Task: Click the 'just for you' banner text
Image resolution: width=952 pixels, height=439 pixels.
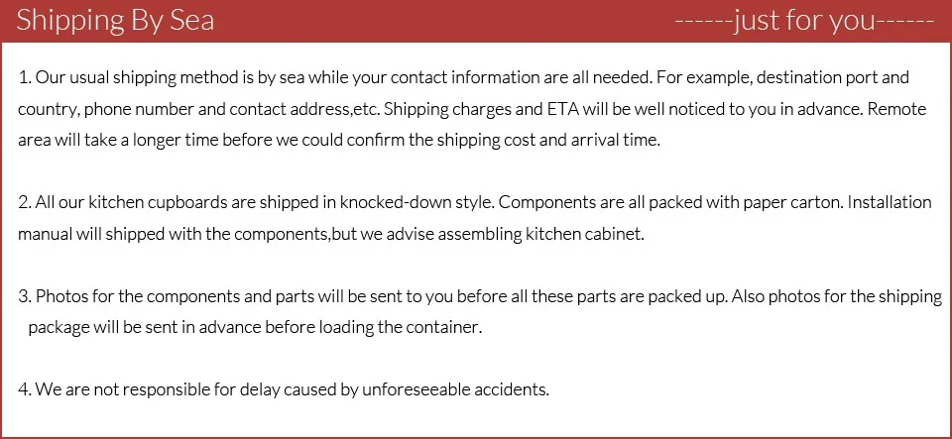Action: tap(804, 21)
